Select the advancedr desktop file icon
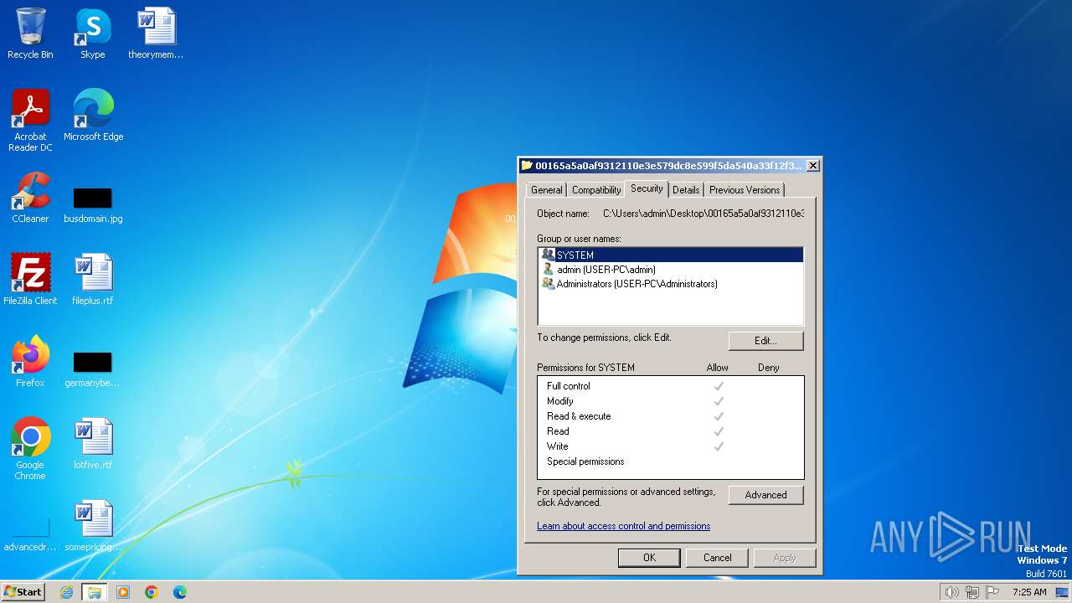 click(x=30, y=534)
